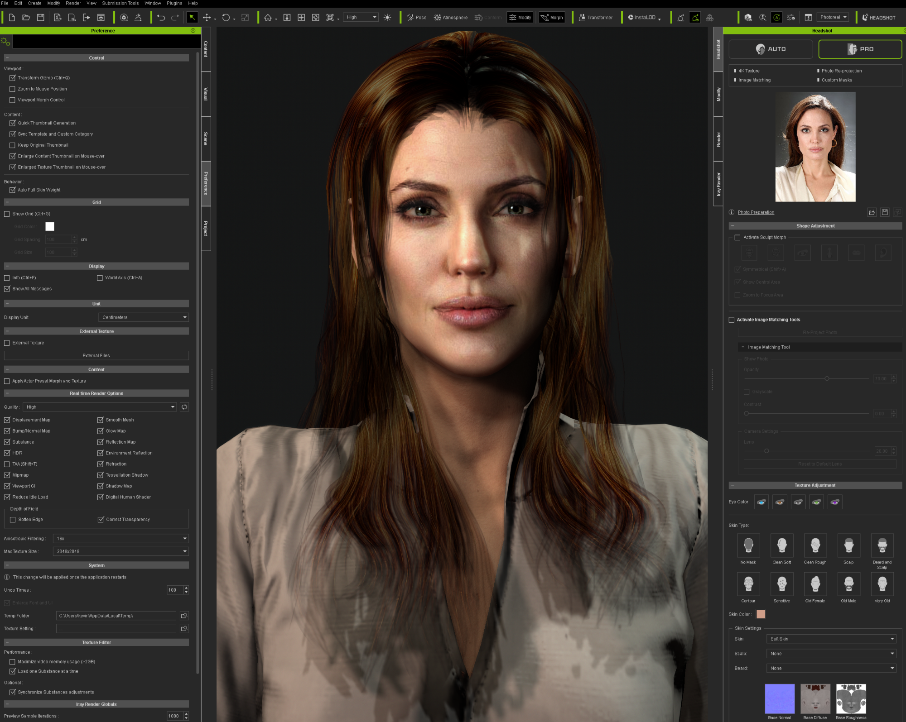Open the Scalp dropdown
The width and height of the screenshot is (906, 722).
pos(831,653)
